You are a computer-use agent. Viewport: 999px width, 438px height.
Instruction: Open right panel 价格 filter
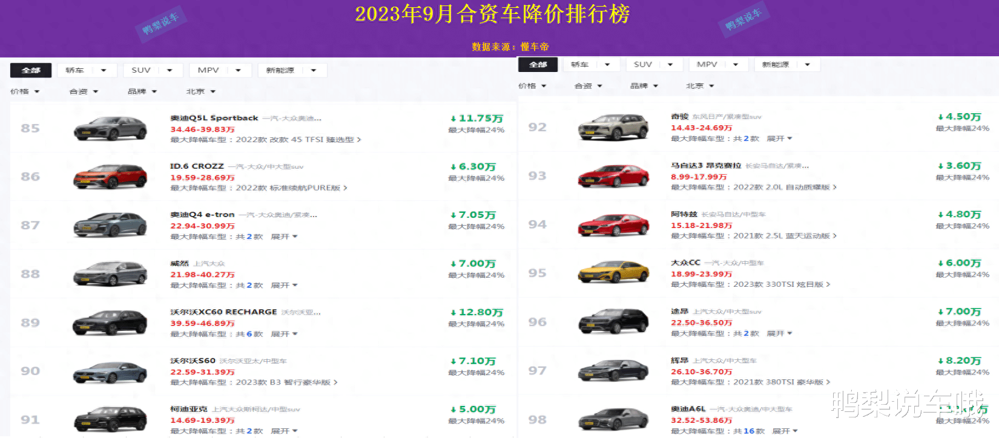(x=532, y=86)
